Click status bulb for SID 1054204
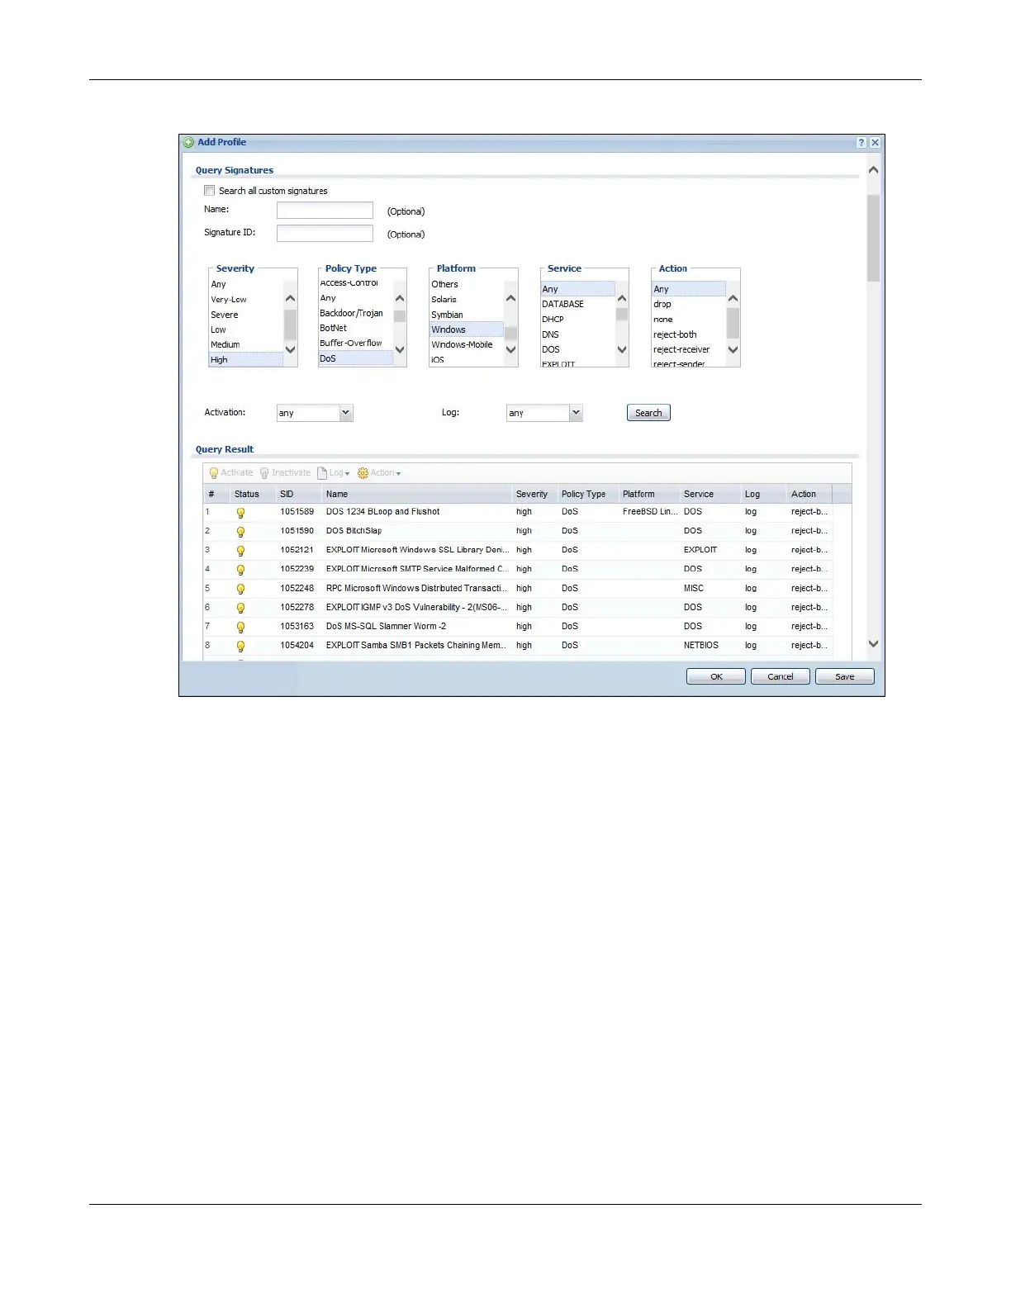Screen dimensions: 1011x1308 click(240, 646)
